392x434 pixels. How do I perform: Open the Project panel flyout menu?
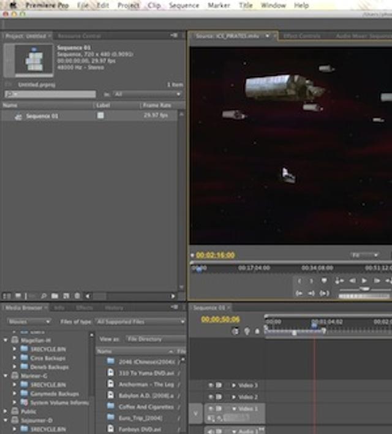174,36
